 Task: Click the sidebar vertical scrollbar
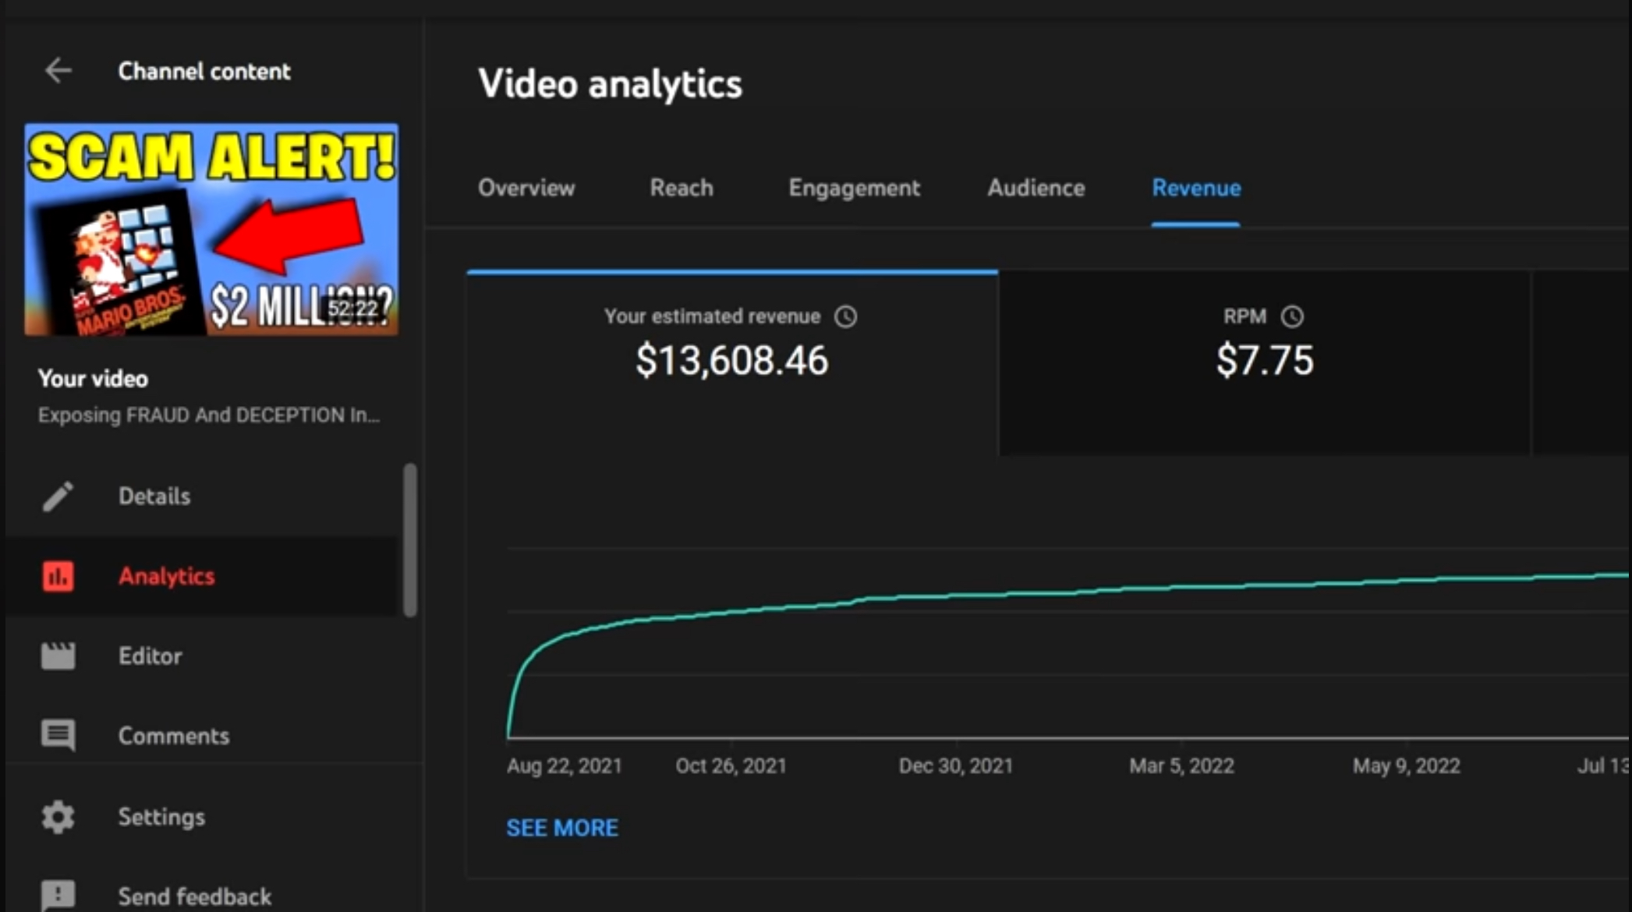409,540
